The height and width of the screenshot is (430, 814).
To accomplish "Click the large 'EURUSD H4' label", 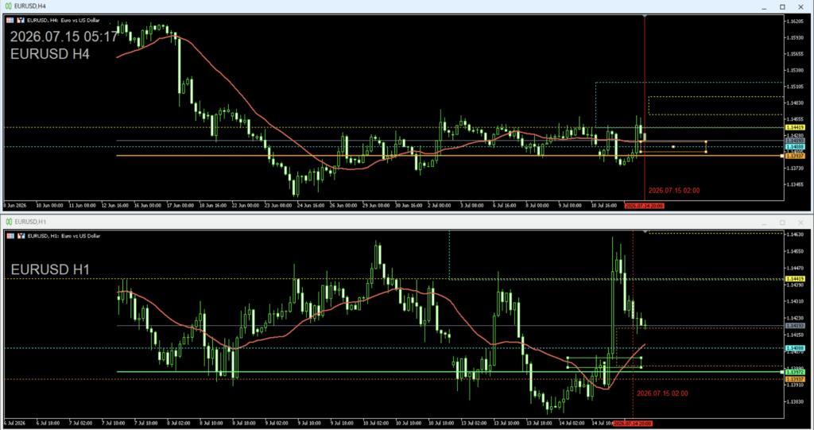I will (50, 54).
